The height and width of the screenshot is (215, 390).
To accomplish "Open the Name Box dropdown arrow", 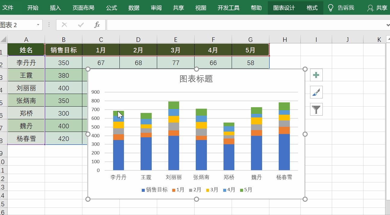I will tap(38, 25).
